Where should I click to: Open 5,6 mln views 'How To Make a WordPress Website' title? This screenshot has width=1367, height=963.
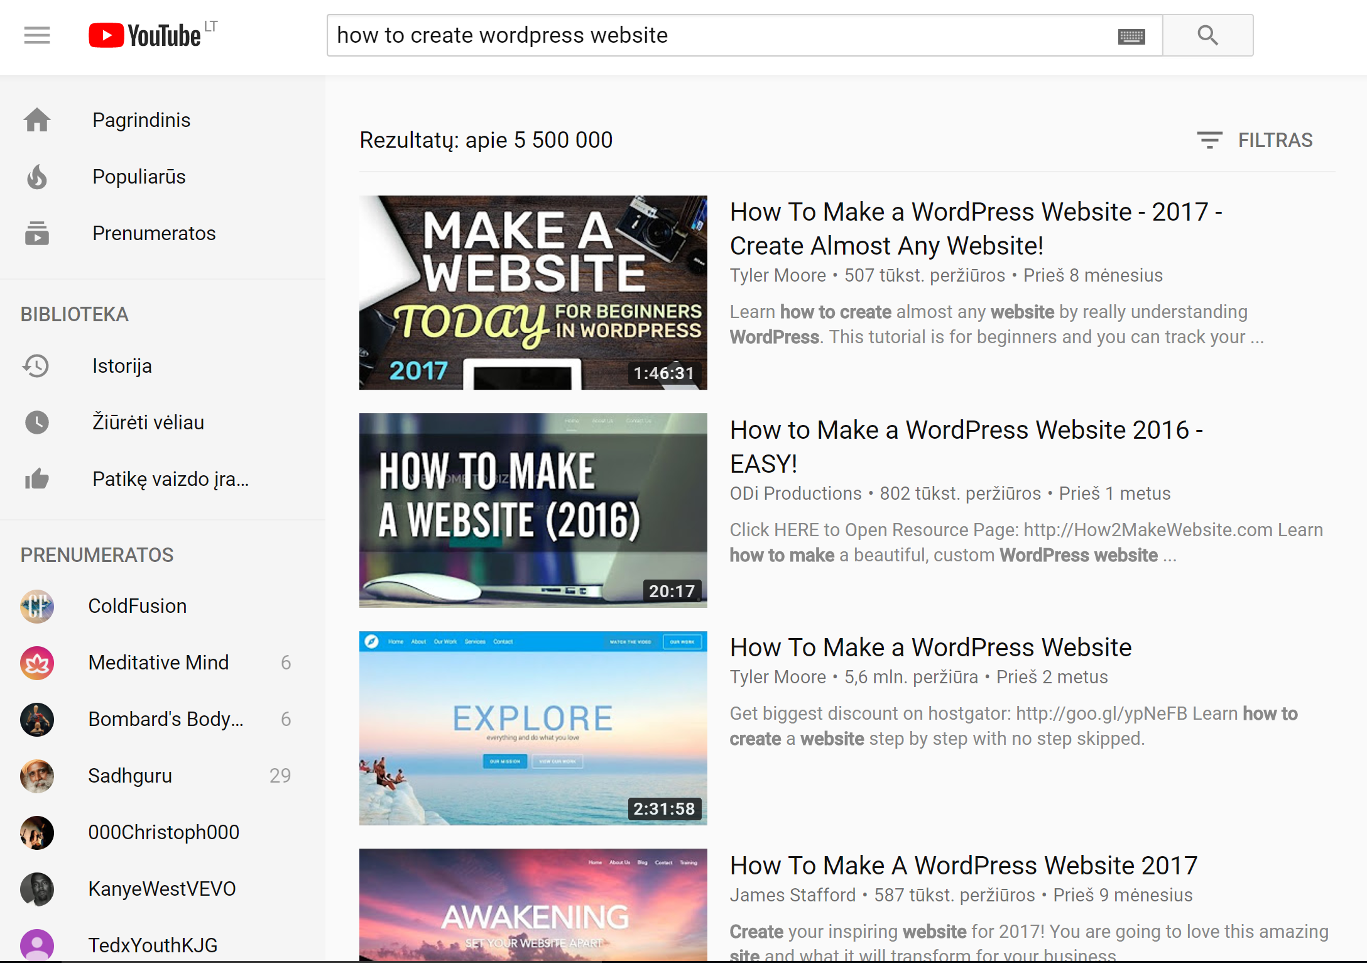(930, 647)
